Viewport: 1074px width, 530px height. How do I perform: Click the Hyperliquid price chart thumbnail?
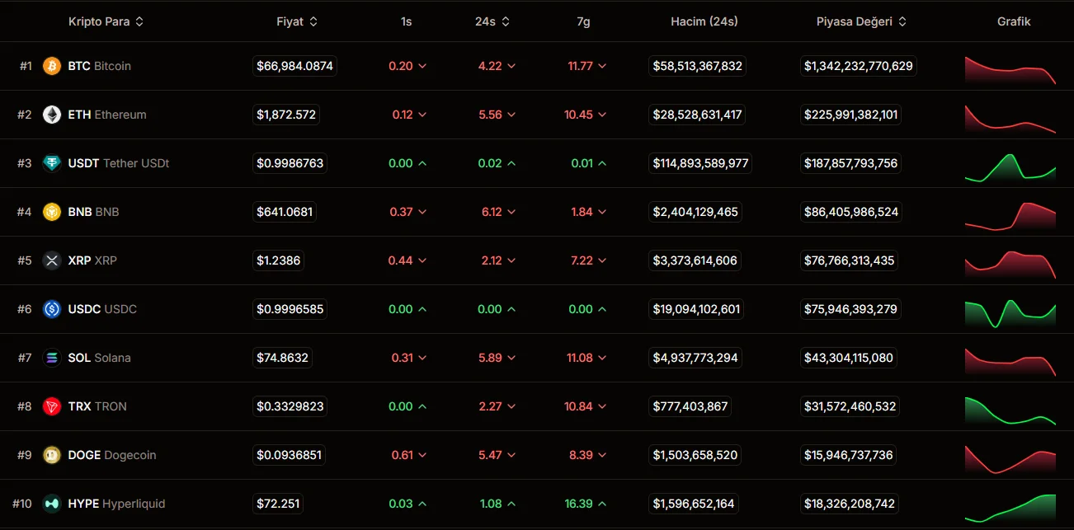(1010, 508)
